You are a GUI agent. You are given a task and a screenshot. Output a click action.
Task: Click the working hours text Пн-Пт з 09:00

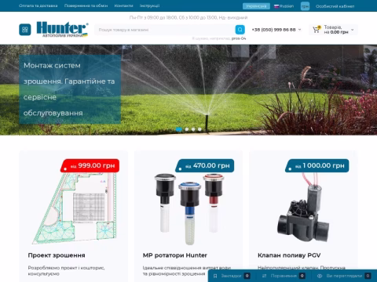(188, 17)
